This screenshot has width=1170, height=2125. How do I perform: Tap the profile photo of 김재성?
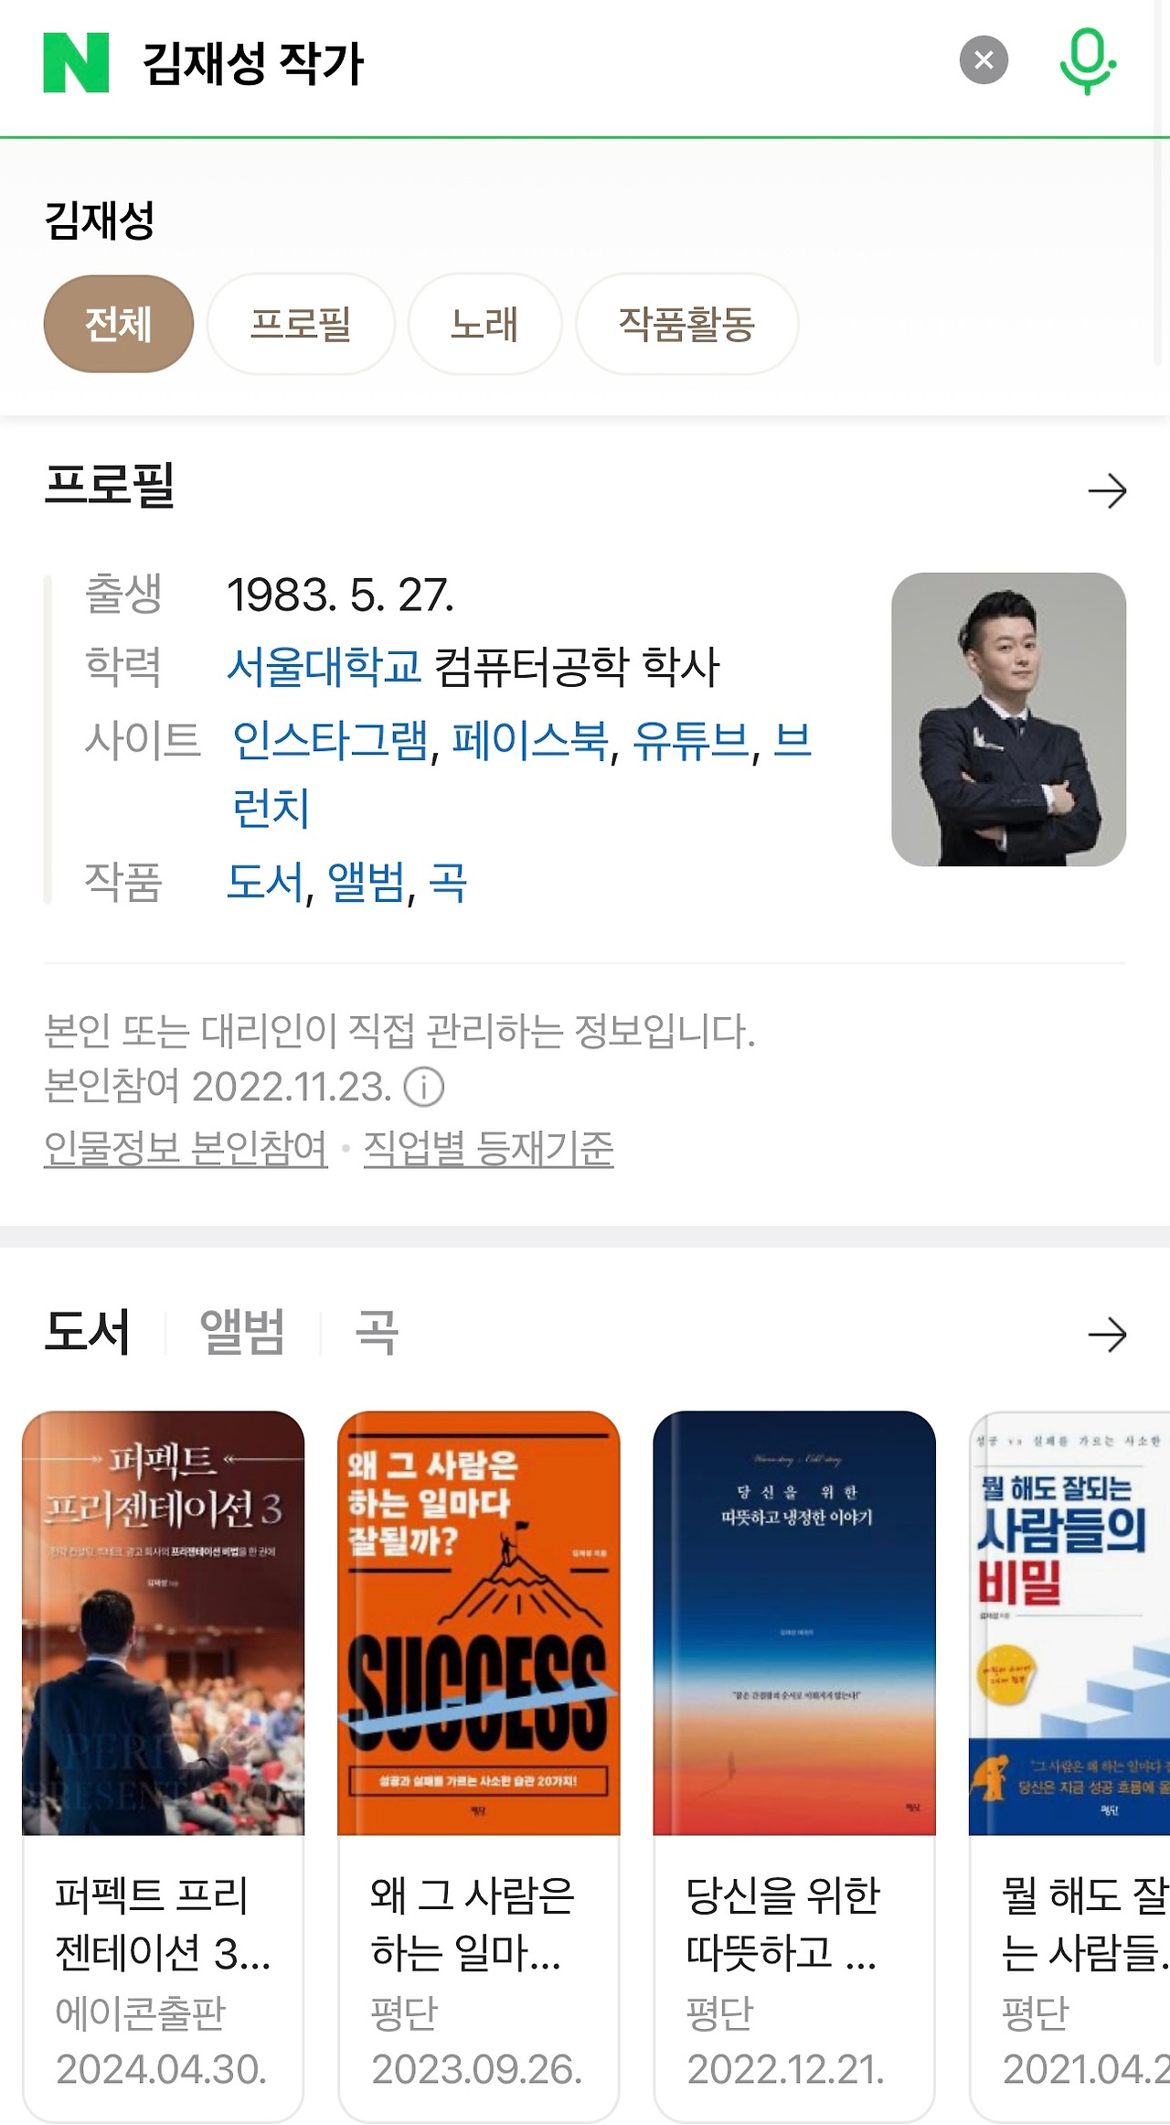[x=1008, y=719]
